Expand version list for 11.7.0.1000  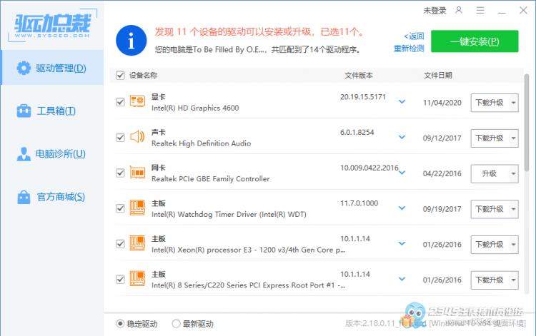[402, 208]
